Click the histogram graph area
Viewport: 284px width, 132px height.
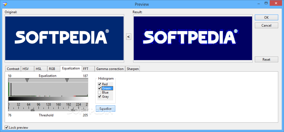click(x=48, y=89)
